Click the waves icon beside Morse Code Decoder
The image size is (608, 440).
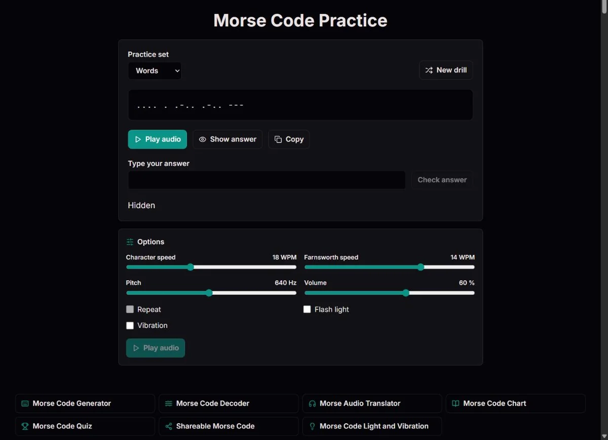(x=169, y=404)
